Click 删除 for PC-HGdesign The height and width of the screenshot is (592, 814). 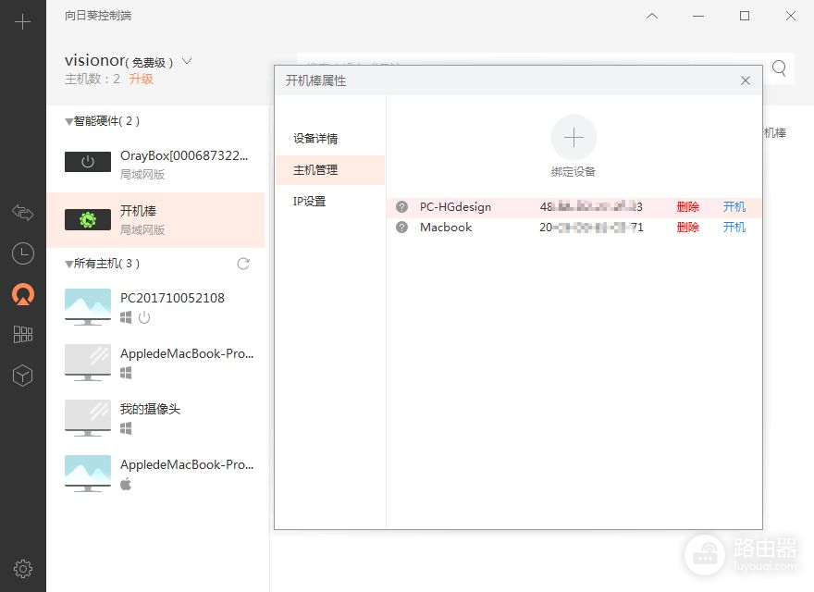coord(687,207)
